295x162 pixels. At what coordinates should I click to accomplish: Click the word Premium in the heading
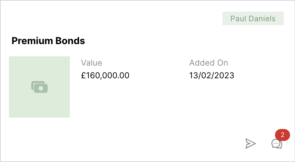[33, 41]
